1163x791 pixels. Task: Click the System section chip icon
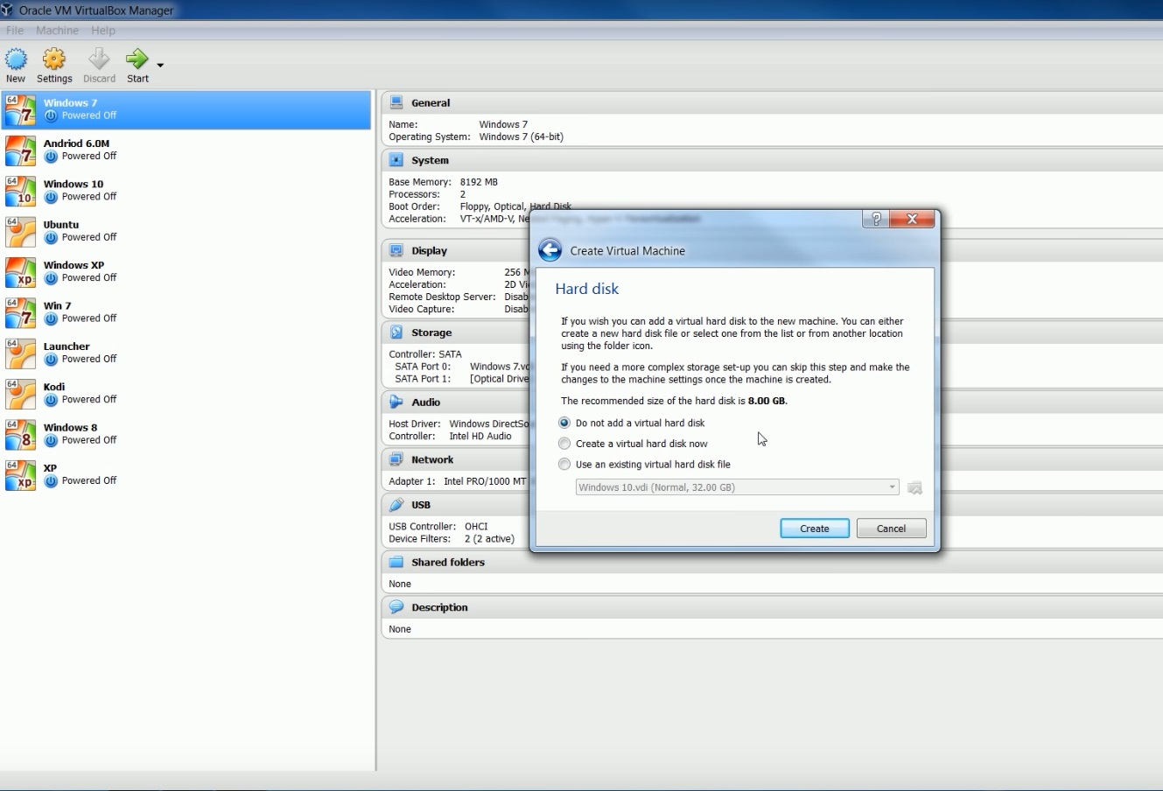click(x=396, y=160)
